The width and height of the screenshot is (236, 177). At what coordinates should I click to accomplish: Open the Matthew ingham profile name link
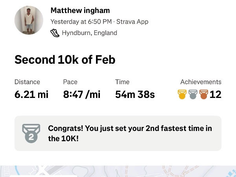(x=80, y=11)
